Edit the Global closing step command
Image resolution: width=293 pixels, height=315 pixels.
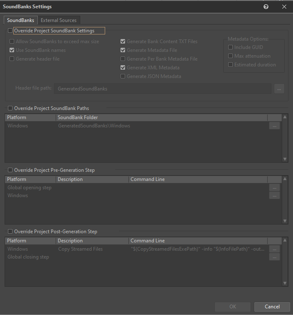click(x=274, y=257)
